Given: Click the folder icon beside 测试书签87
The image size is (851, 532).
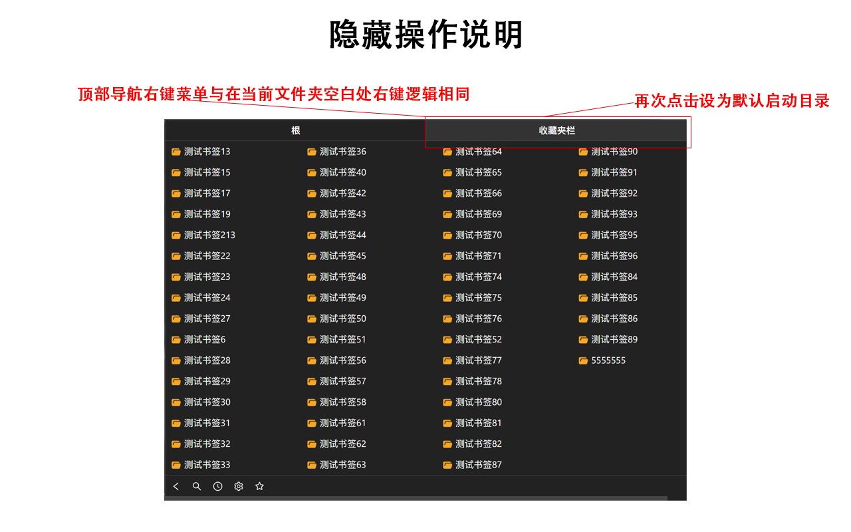Looking at the screenshot, I should pyautogui.click(x=447, y=465).
